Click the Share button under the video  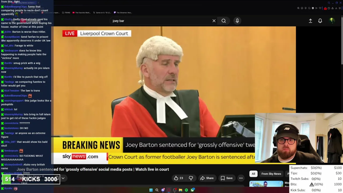point(207,178)
